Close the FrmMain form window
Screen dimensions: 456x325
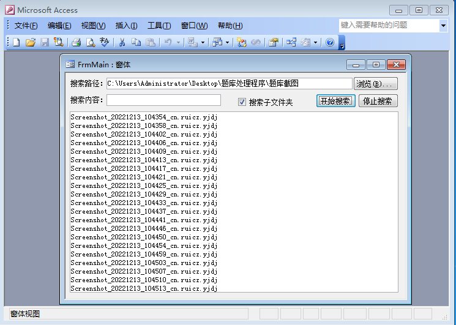pyautogui.click(x=396, y=64)
